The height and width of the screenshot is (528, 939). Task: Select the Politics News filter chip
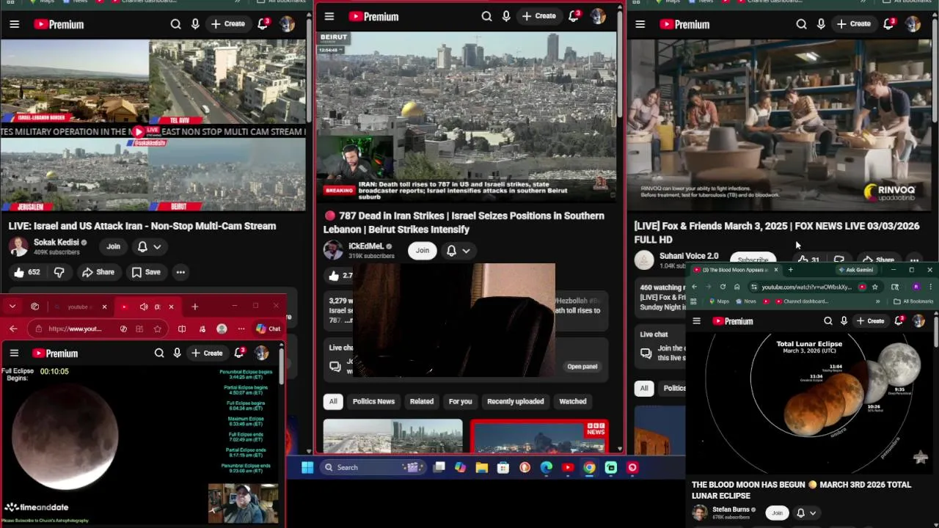[373, 401]
